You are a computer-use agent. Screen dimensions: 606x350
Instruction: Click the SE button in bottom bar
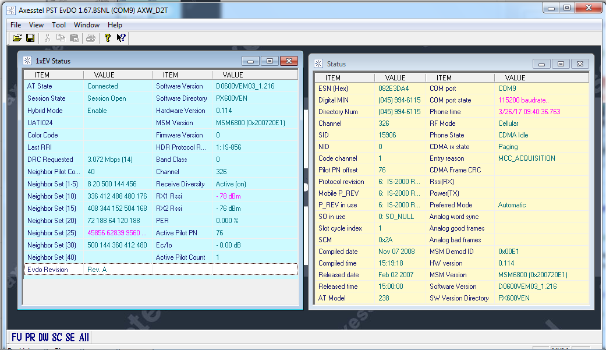pyautogui.click(x=70, y=337)
